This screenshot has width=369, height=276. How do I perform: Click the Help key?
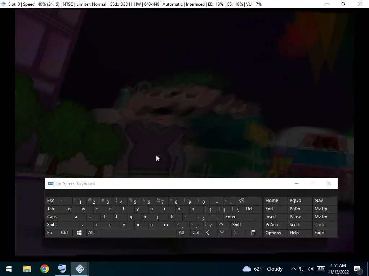[x=299, y=233]
